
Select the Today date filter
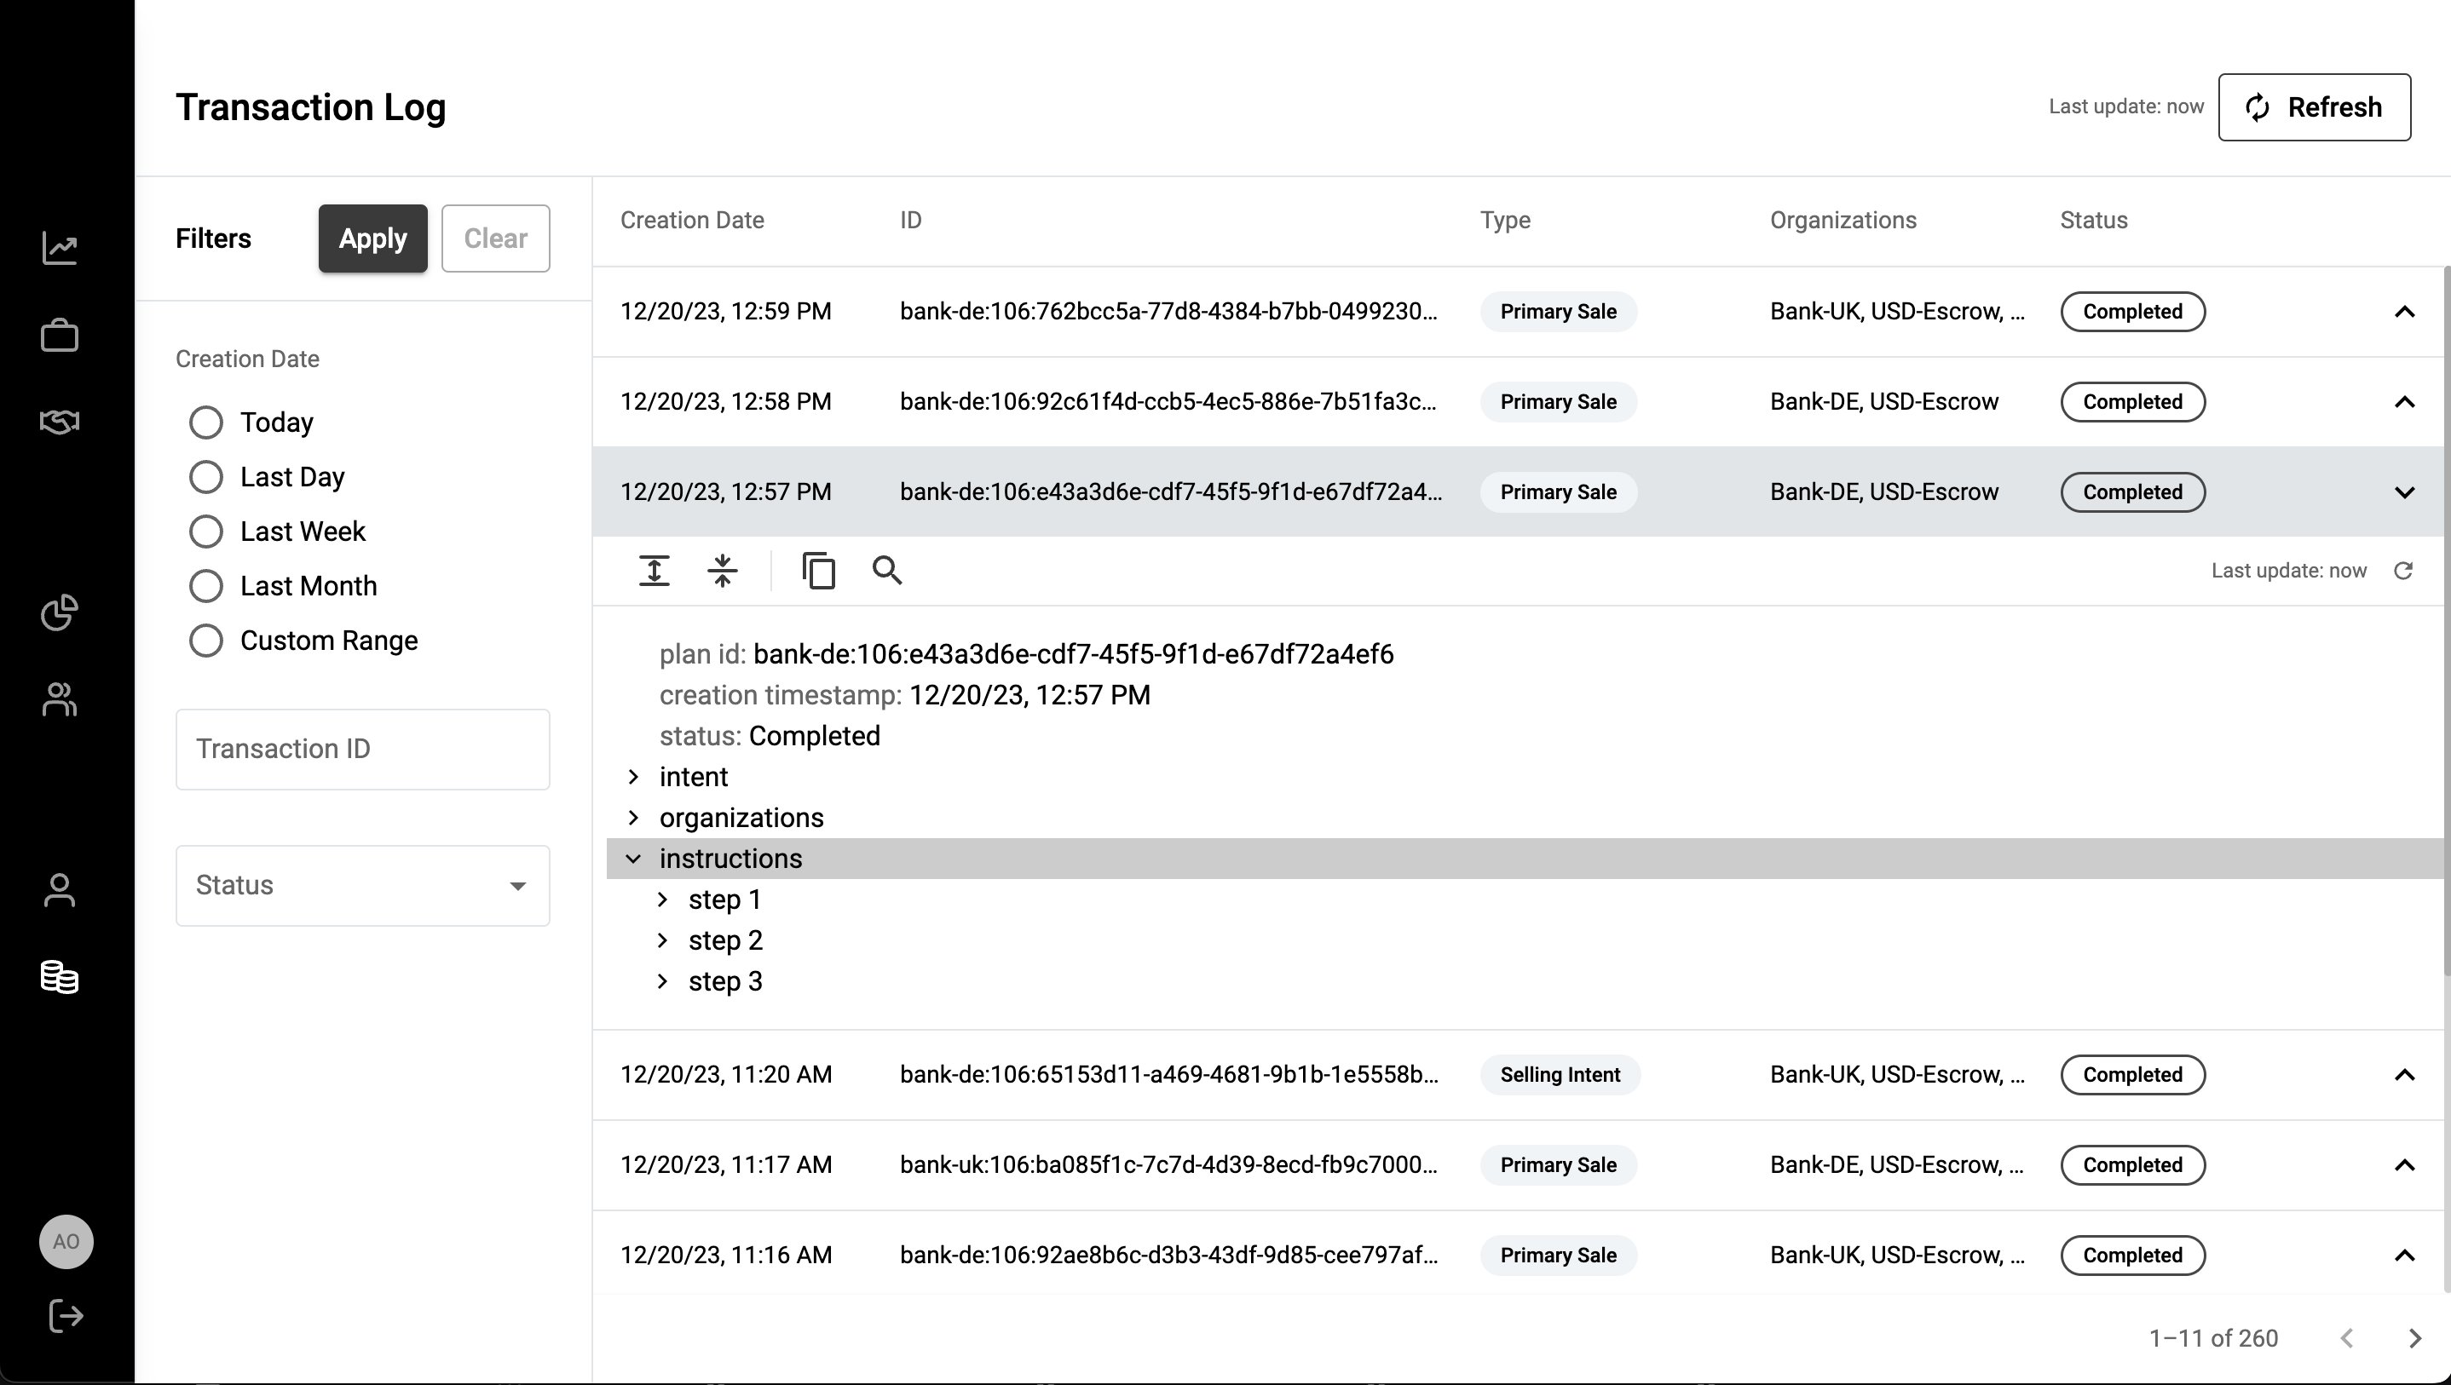(206, 422)
